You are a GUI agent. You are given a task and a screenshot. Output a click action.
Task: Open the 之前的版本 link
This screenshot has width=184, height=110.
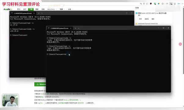point(61,103)
